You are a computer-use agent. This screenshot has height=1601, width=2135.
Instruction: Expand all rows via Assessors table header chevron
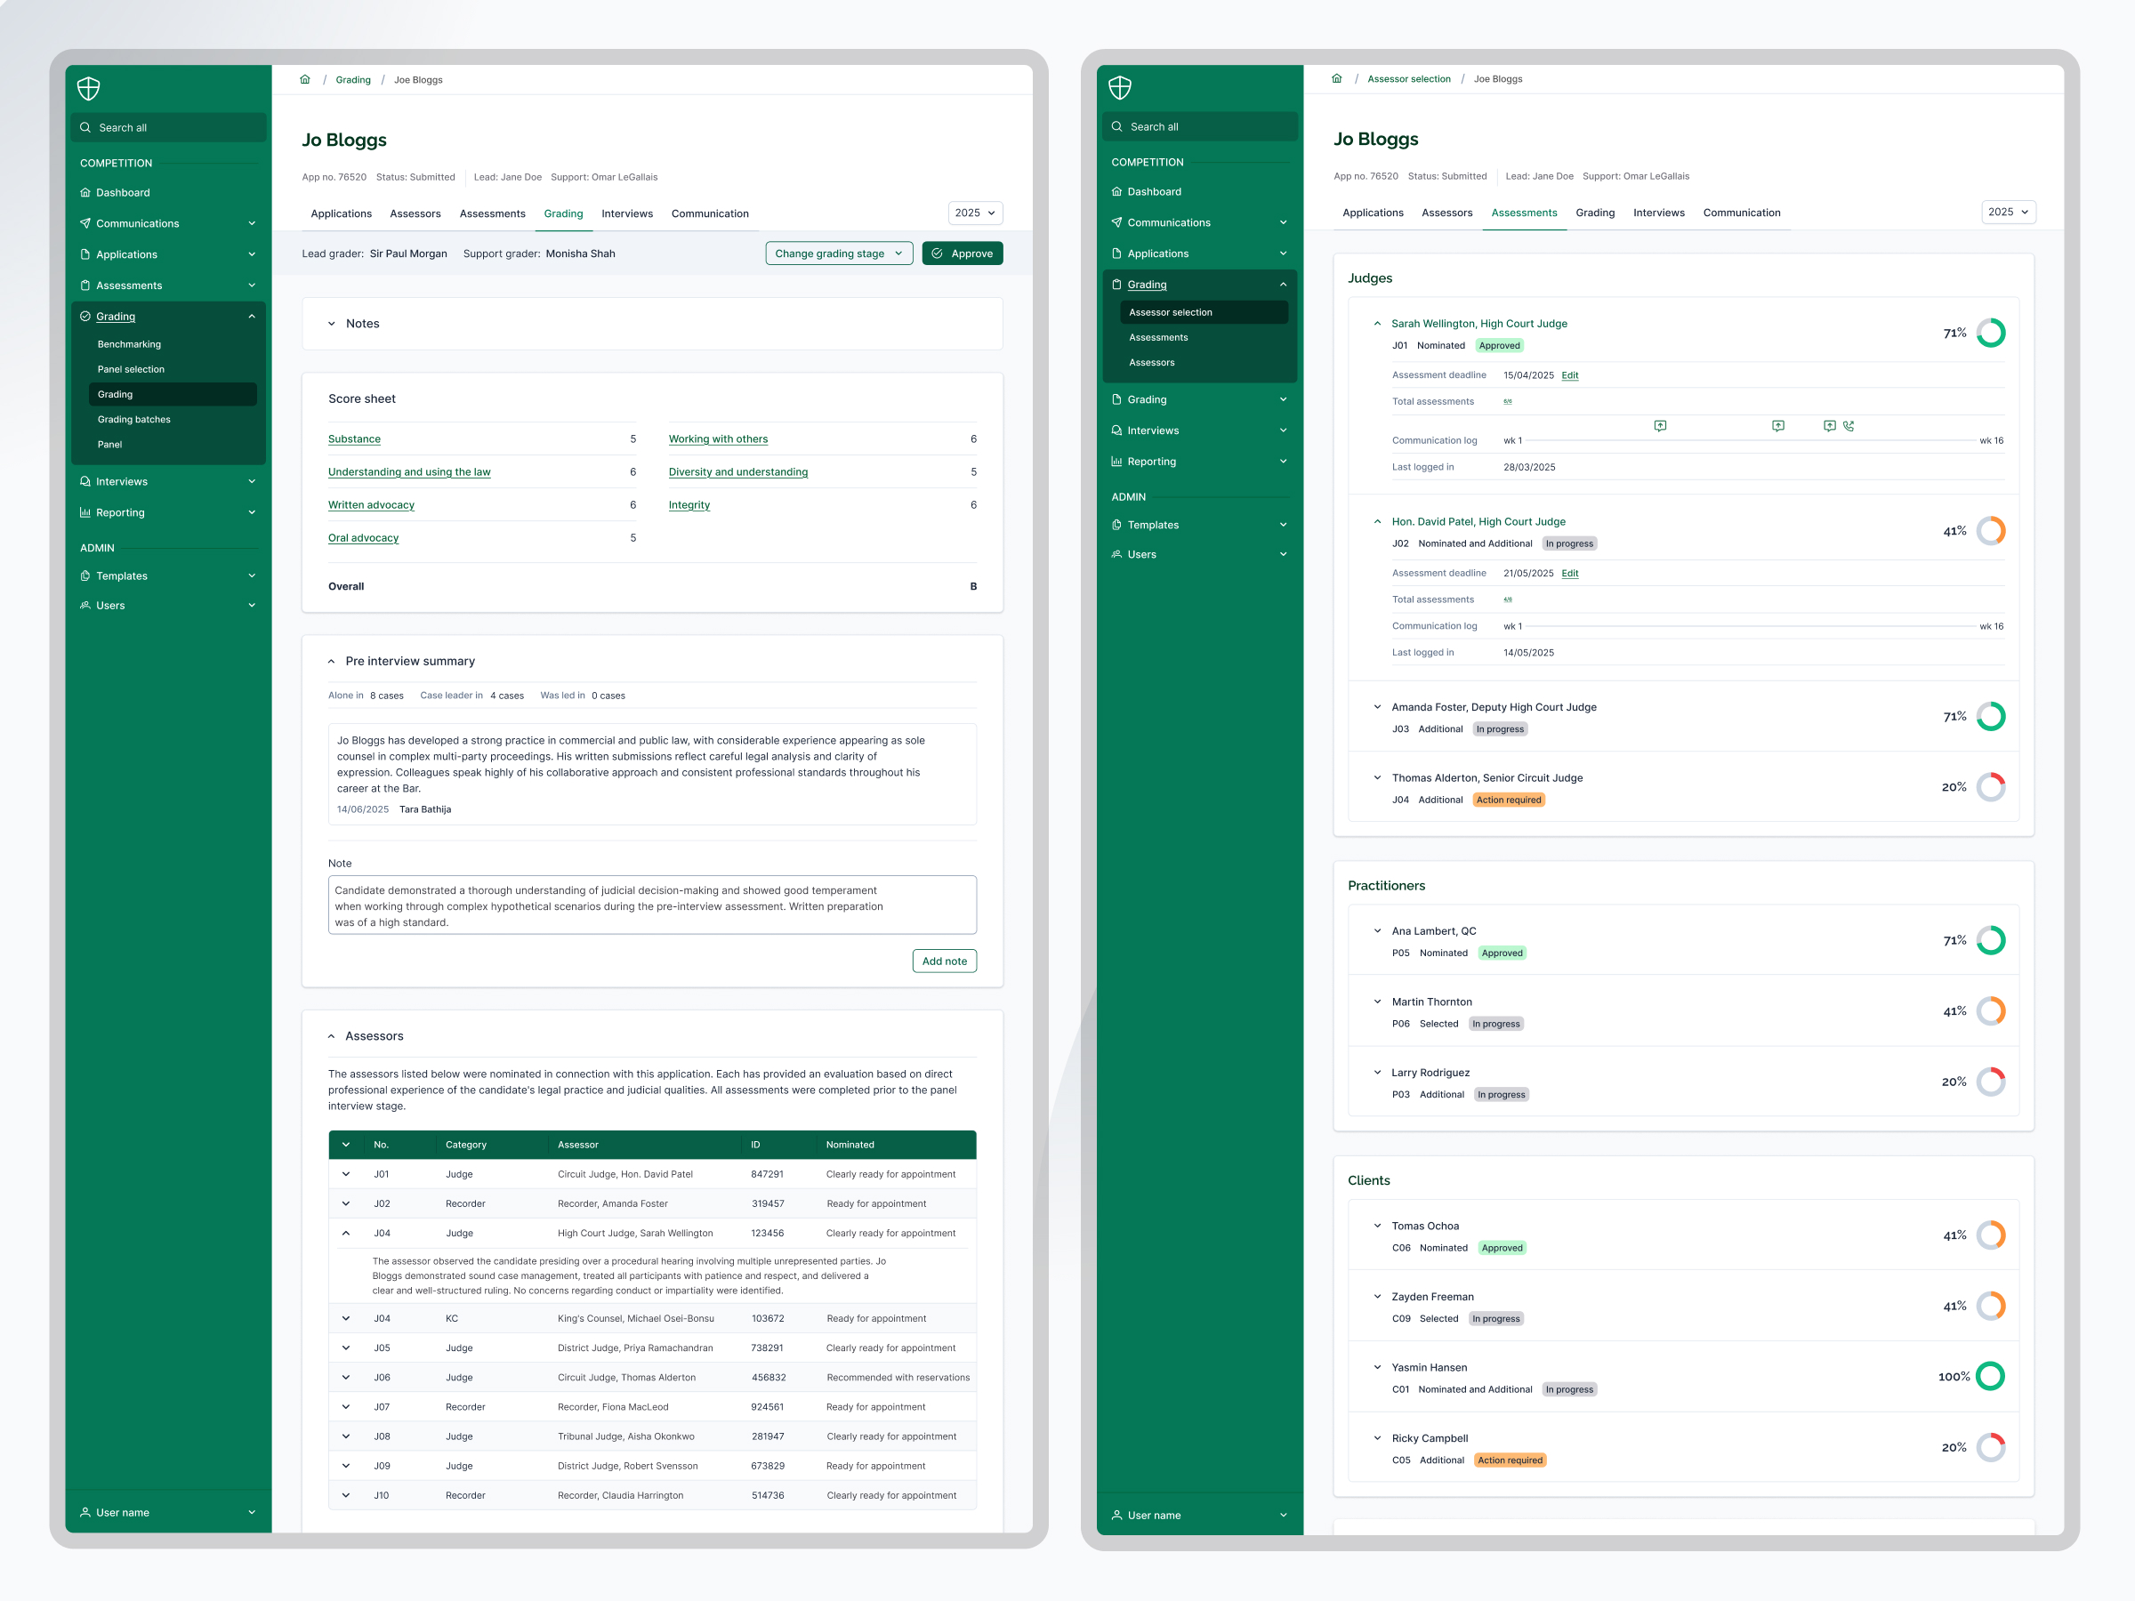(345, 1145)
